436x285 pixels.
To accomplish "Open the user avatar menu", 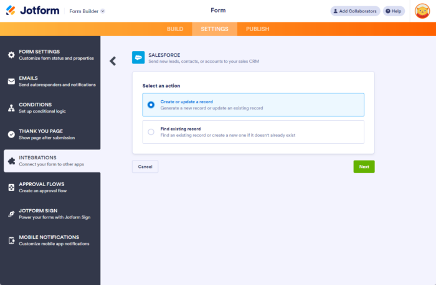I will [422, 11].
